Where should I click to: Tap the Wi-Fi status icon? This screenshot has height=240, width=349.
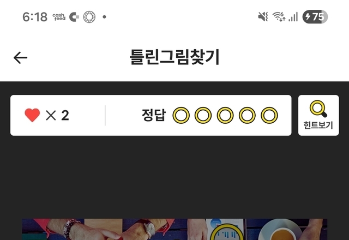click(279, 17)
